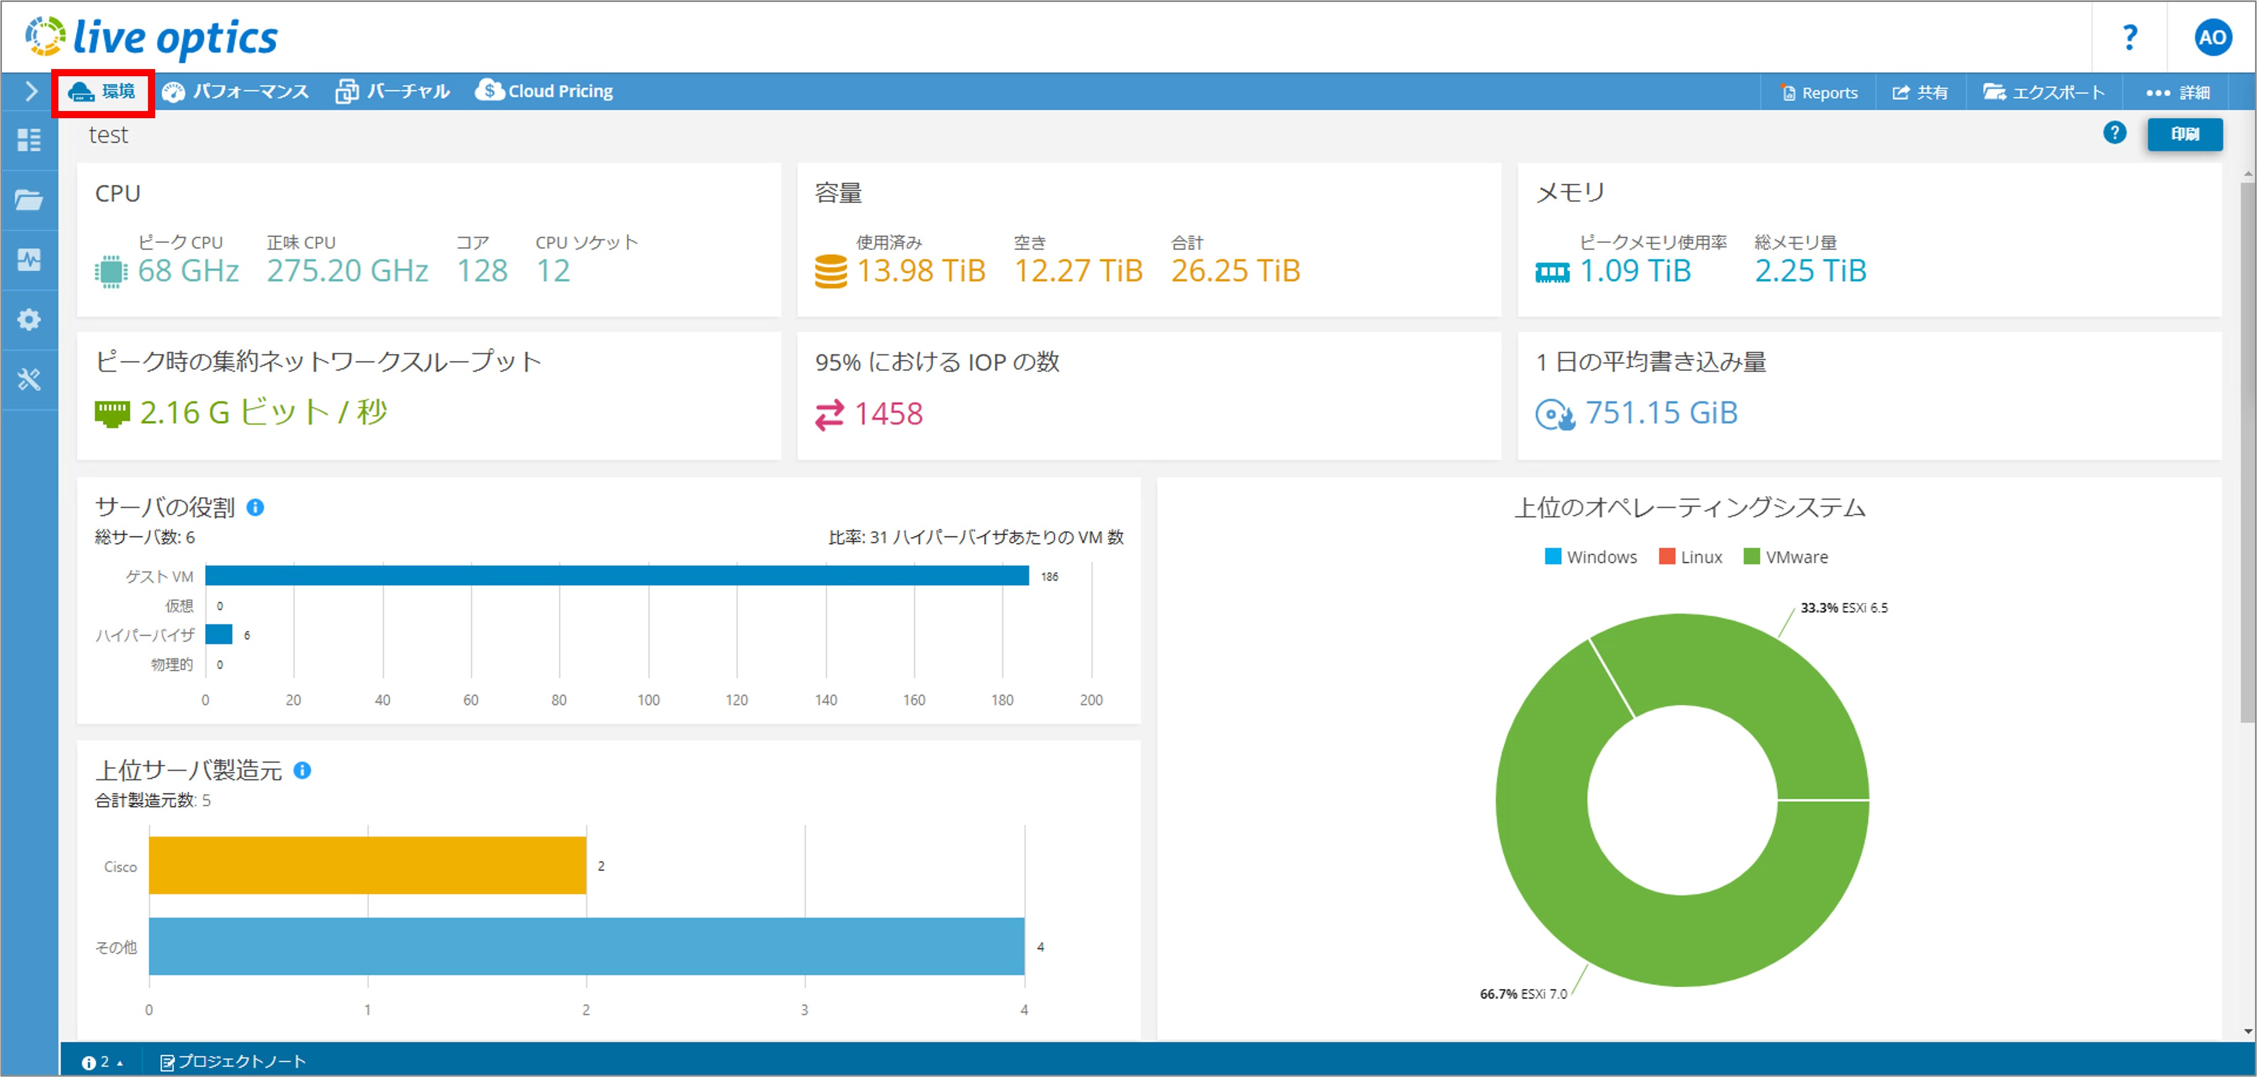Open the dashboard grid icon in sidebar
This screenshot has width=2257, height=1077.
[29, 140]
